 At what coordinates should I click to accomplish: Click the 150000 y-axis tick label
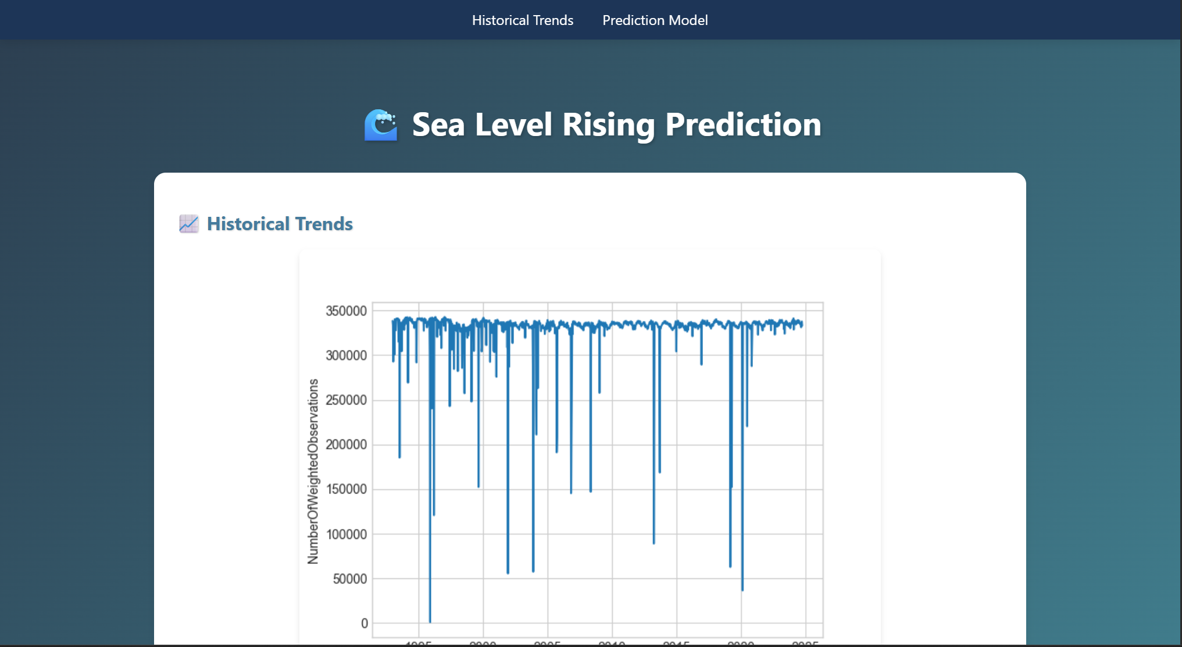pos(346,489)
